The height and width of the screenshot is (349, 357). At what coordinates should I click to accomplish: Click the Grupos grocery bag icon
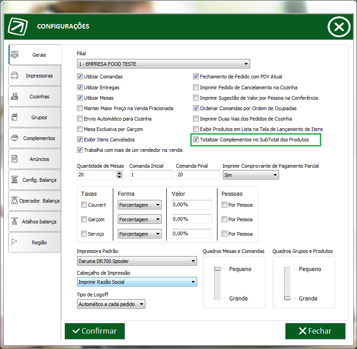click(x=14, y=117)
